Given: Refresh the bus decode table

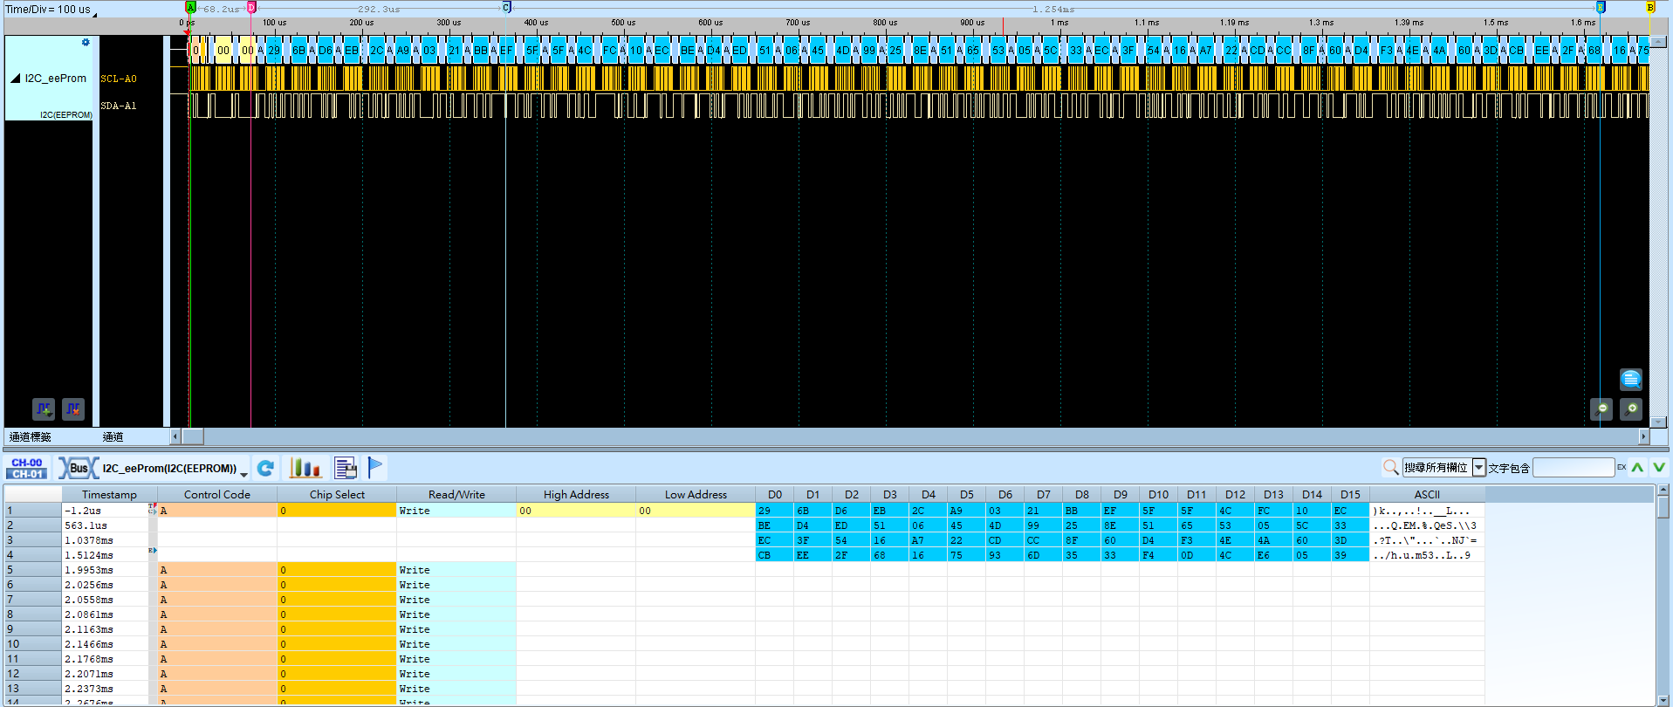Looking at the screenshot, I should point(266,469).
